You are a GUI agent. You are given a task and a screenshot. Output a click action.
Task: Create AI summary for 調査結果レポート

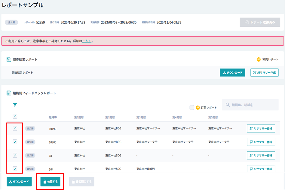point(265,72)
